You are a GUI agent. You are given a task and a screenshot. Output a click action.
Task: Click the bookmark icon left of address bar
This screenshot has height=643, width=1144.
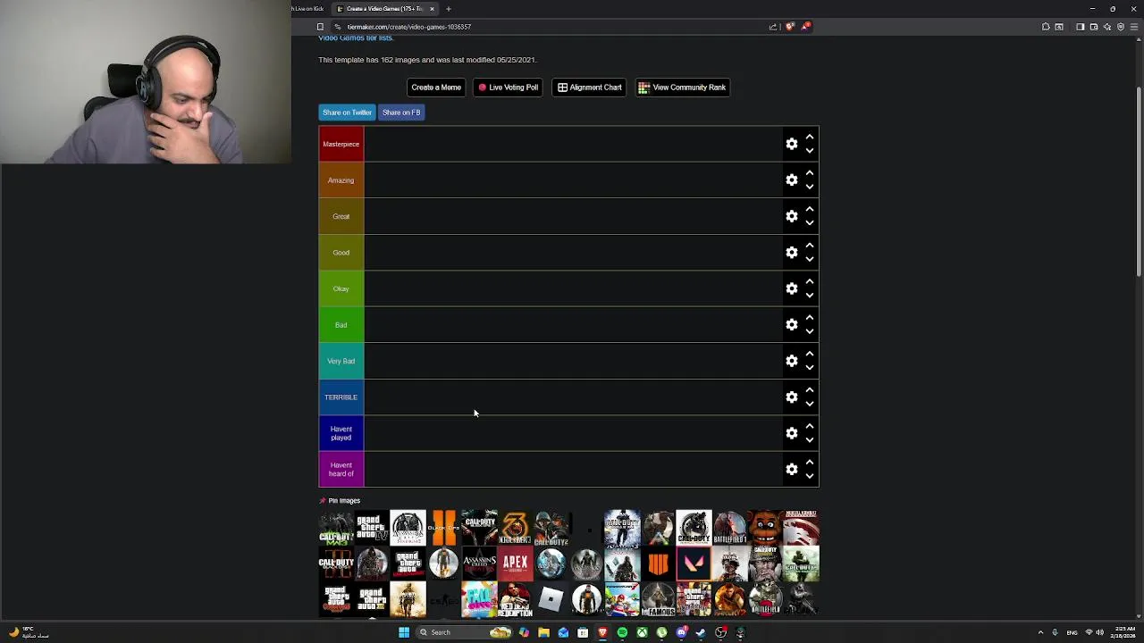point(320,27)
